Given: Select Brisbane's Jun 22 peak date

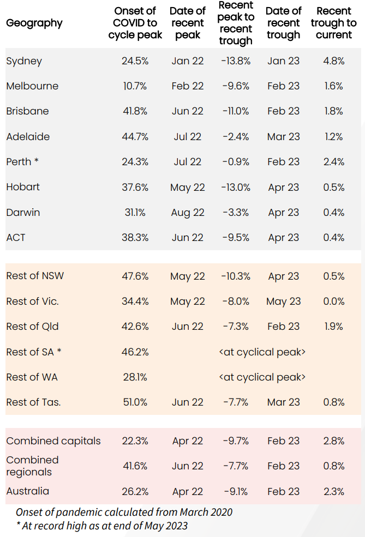Looking at the screenshot, I should pos(188,111).
